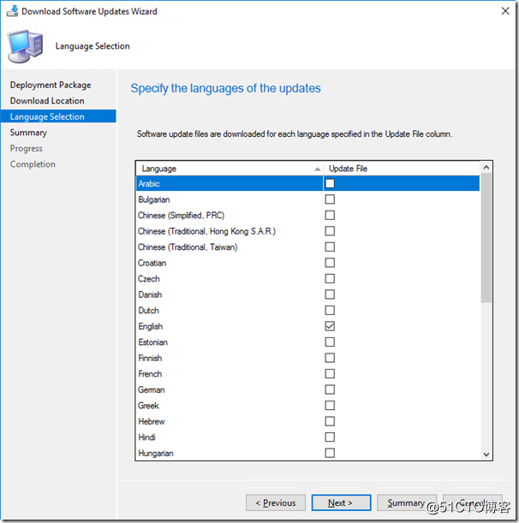Select the Danish row in language list
This screenshot has width=519, height=523.
point(307,294)
